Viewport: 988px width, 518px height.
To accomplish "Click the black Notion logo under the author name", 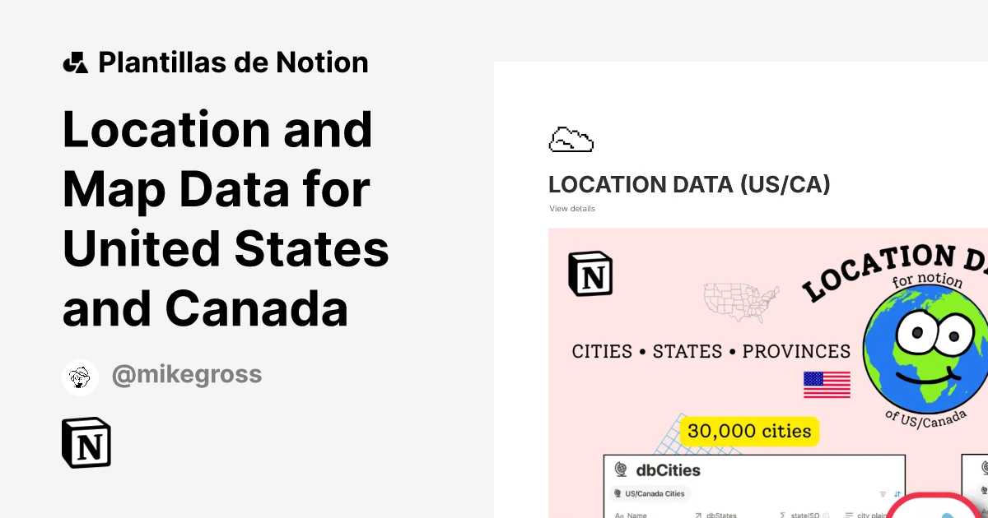I will [86, 442].
